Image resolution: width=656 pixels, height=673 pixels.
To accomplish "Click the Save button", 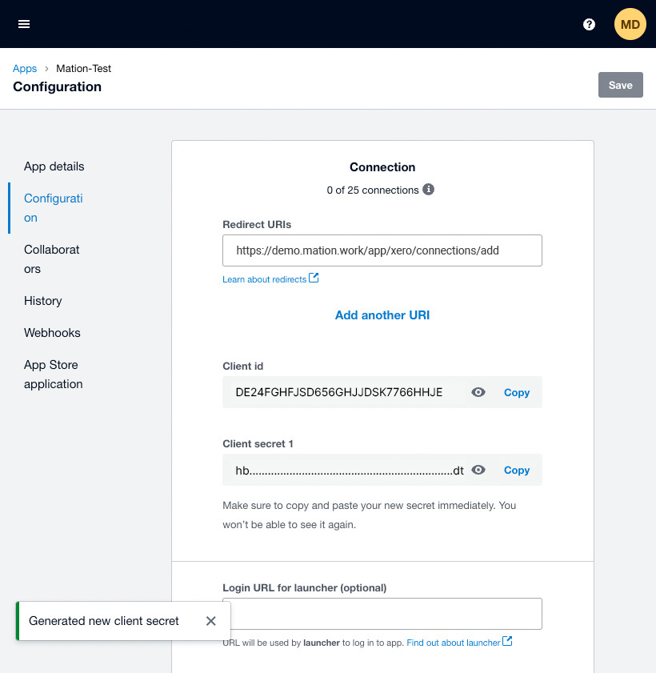I will (620, 85).
